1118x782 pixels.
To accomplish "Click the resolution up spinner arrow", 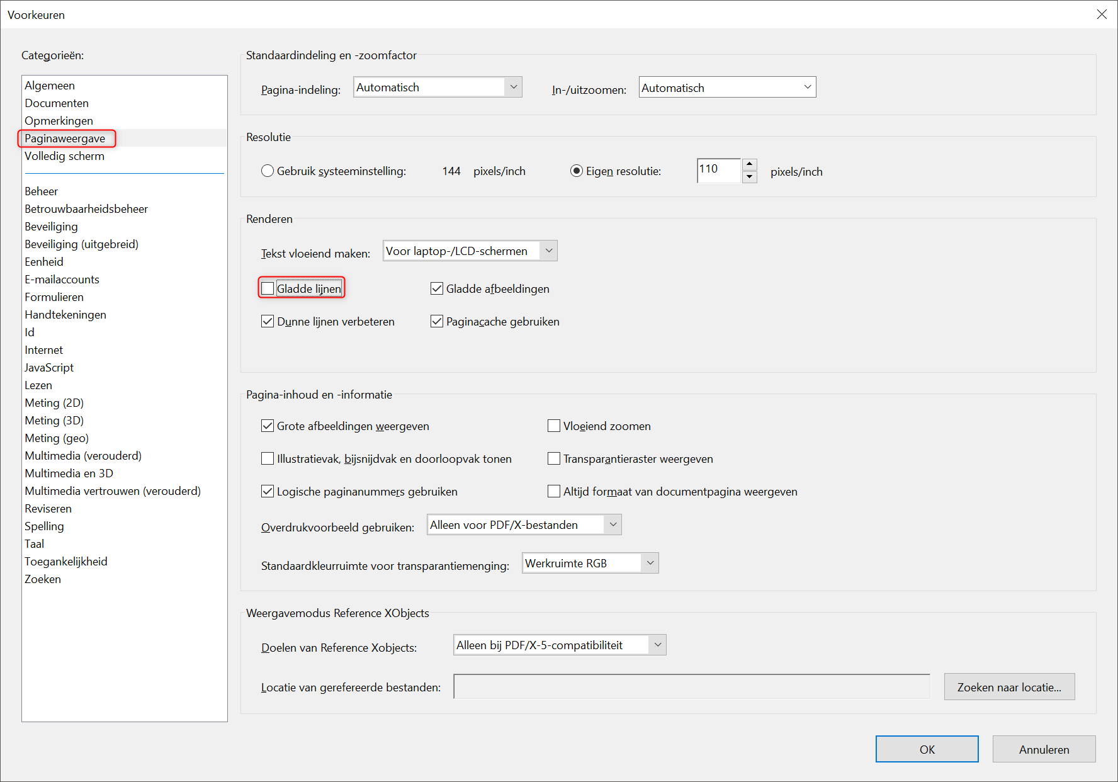I will 749,164.
